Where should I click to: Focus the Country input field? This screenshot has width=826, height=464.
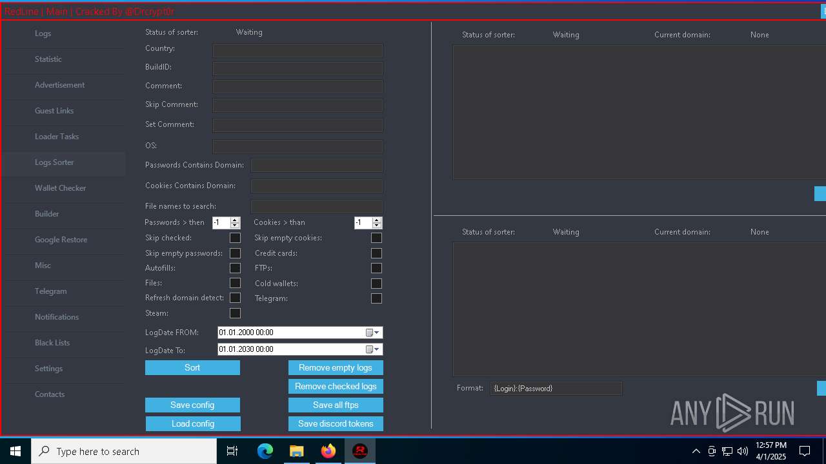click(x=297, y=50)
